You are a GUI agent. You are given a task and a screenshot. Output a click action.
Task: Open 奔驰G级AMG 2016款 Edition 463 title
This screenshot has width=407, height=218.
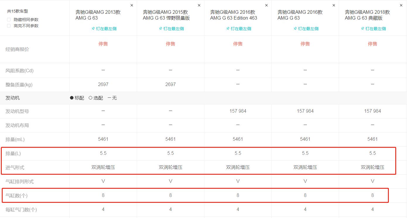(234, 15)
